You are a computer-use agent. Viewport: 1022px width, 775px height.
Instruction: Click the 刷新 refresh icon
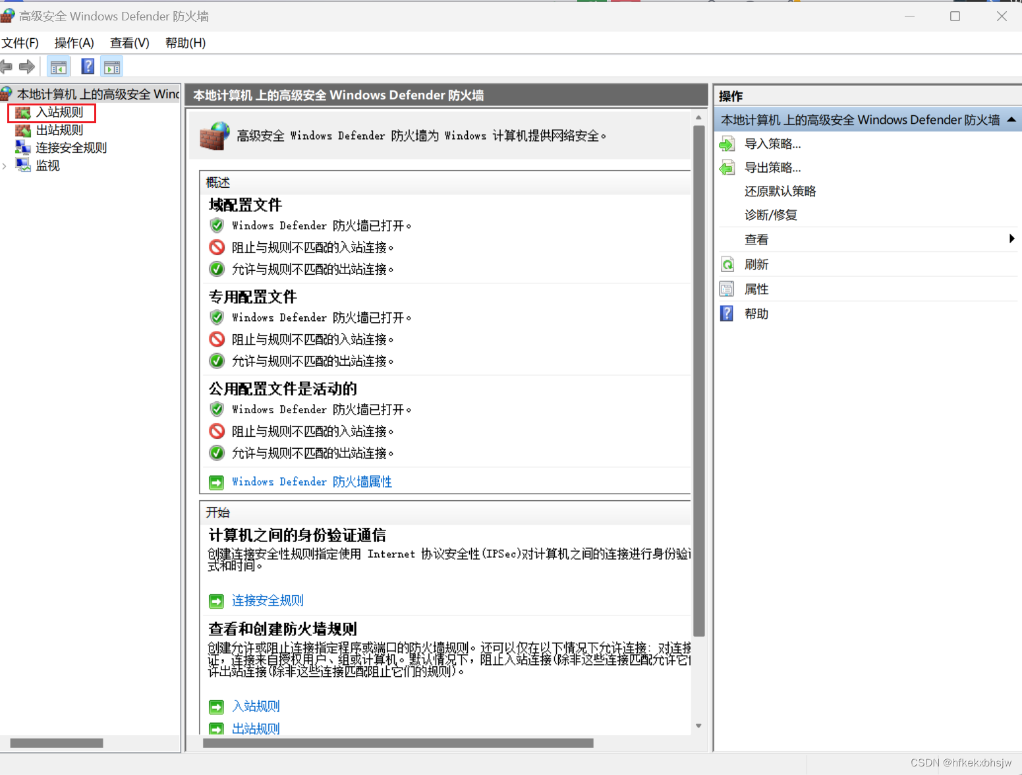point(727,264)
